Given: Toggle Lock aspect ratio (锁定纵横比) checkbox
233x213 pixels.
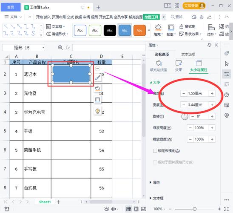Looking at the screenshot, I should (x=155, y=151).
